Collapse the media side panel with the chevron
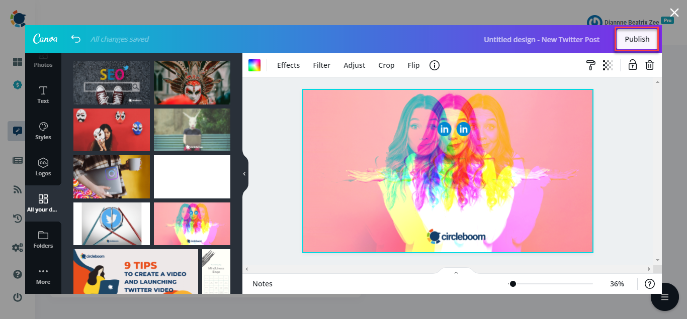 pyautogui.click(x=244, y=173)
